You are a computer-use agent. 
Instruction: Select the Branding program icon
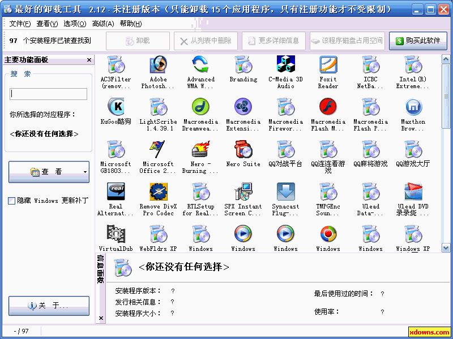click(x=243, y=65)
